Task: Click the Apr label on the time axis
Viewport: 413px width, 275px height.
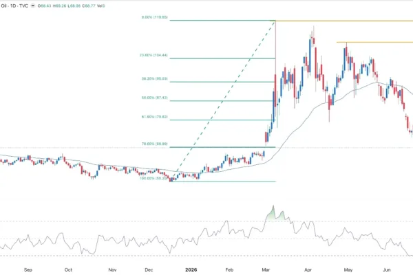Action: [x=308, y=269]
